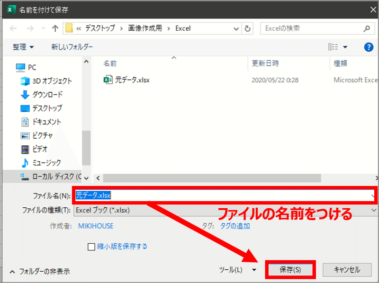Open the help question mark icon
This screenshot has height=283, width=379.
point(369,47)
